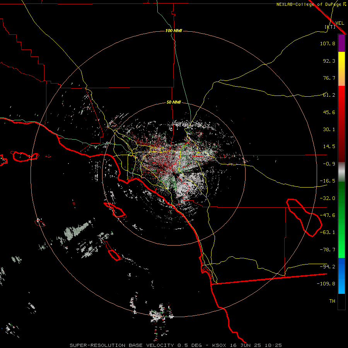Click the [KT] units label

(x=330, y=27)
